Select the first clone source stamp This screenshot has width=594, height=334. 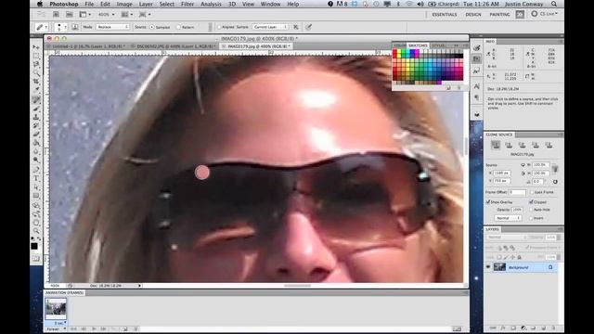point(496,145)
